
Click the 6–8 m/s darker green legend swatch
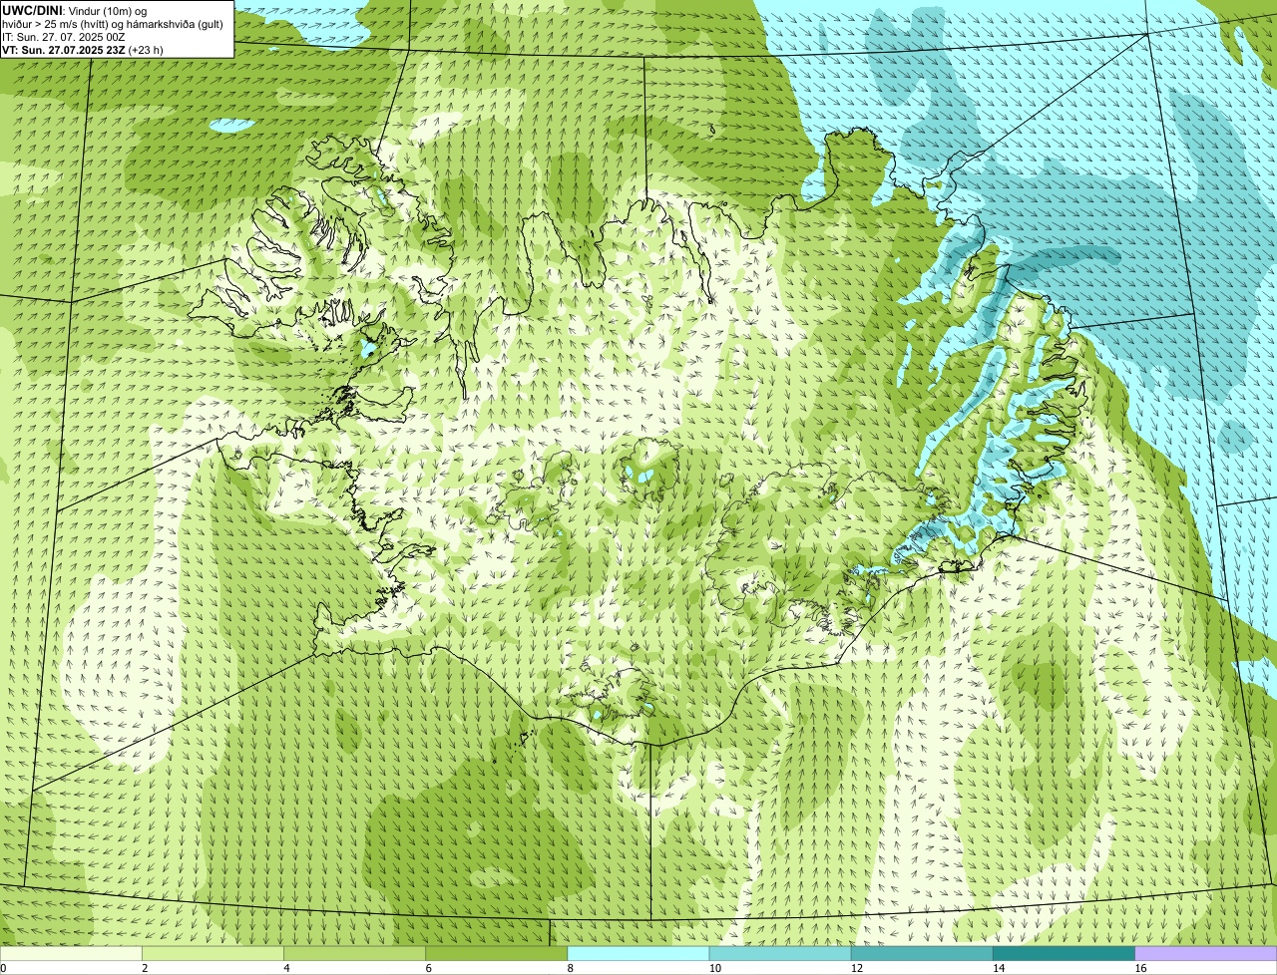click(497, 954)
